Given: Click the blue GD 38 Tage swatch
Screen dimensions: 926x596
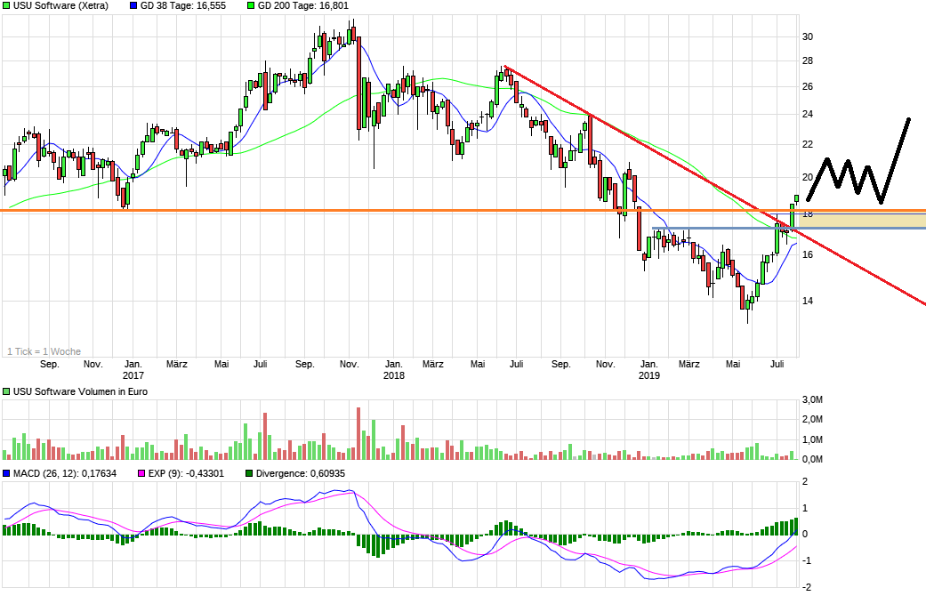Looking at the screenshot, I should (133, 6).
